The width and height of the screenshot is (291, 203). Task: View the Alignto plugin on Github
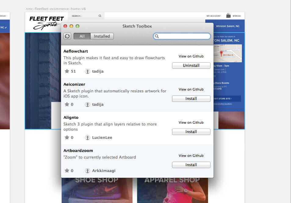[x=191, y=122]
